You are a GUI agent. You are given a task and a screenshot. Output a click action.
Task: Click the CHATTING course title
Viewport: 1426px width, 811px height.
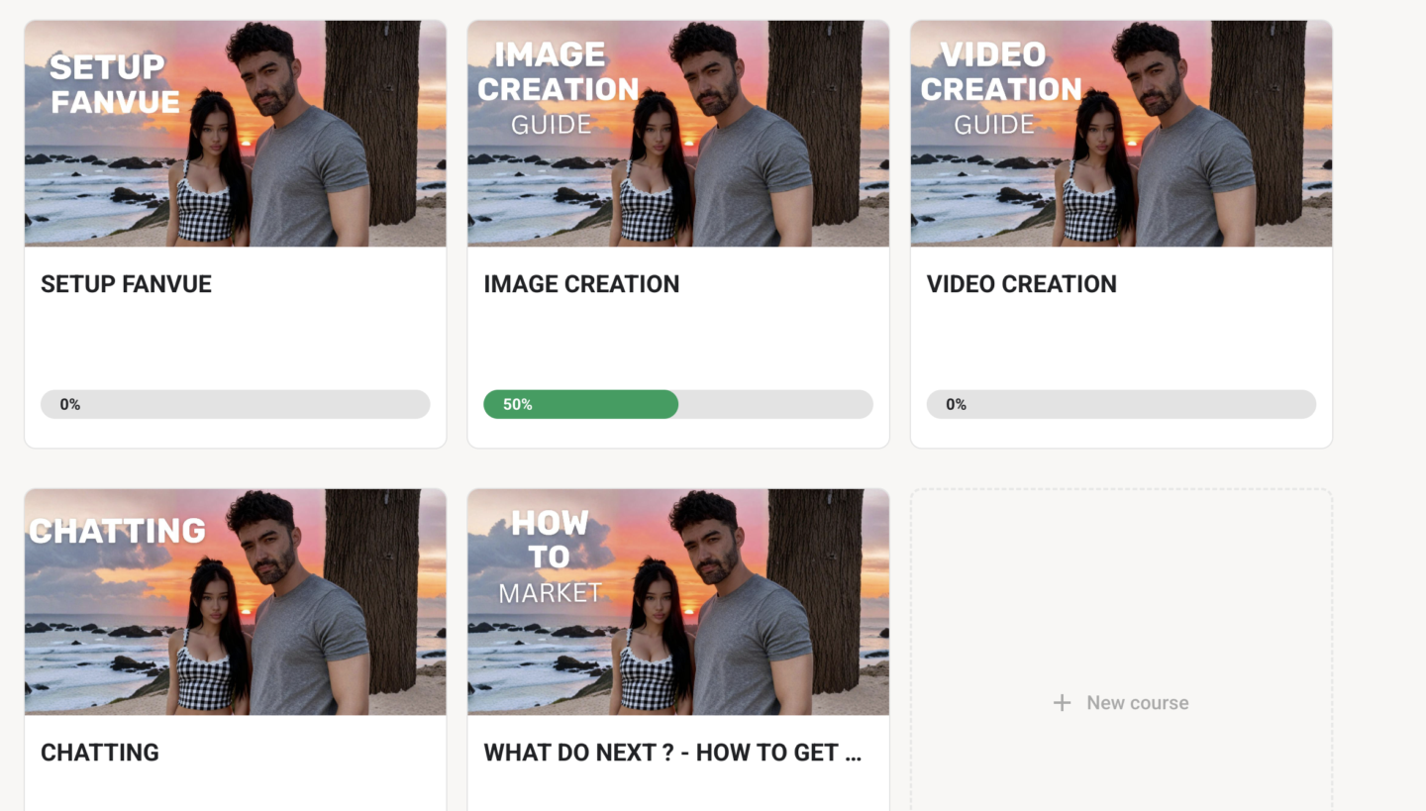click(100, 753)
